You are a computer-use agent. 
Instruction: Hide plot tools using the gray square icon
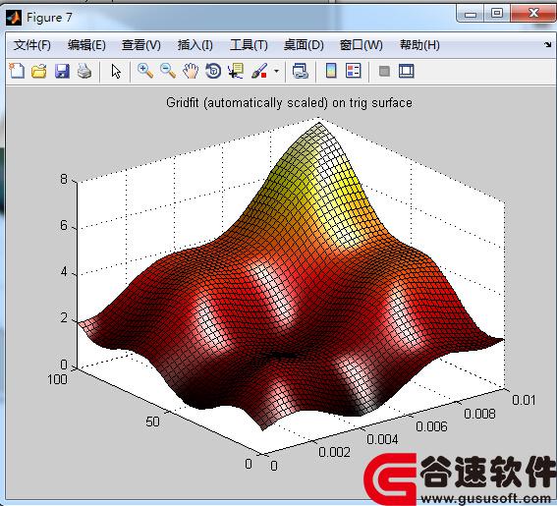[384, 71]
